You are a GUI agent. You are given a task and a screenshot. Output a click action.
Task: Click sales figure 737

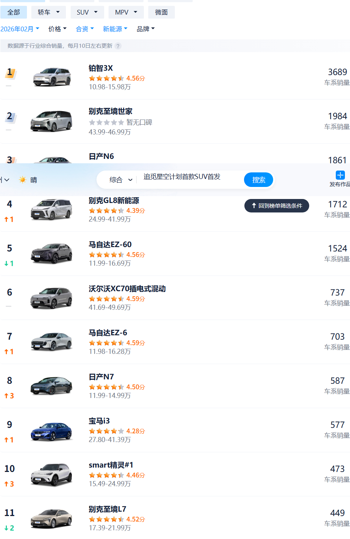[x=337, y=292]
